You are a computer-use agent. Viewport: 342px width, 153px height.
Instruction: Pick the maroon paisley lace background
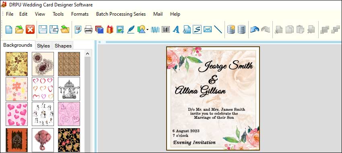(43, 64)
